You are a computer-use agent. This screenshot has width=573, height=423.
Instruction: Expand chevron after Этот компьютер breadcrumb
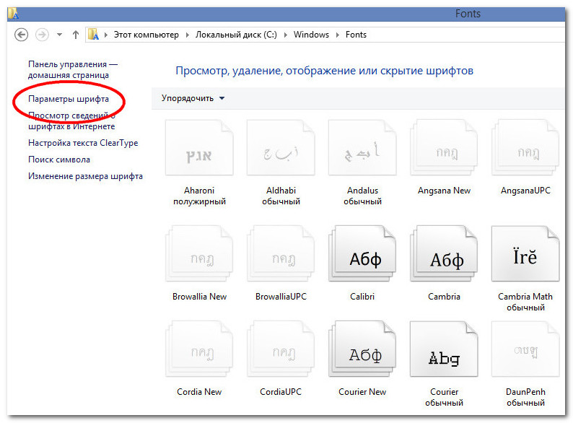pyautogui.click(x=188, y=35)
